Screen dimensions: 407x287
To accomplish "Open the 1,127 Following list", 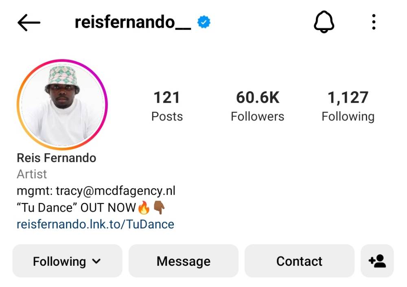I will coord(348,106).
